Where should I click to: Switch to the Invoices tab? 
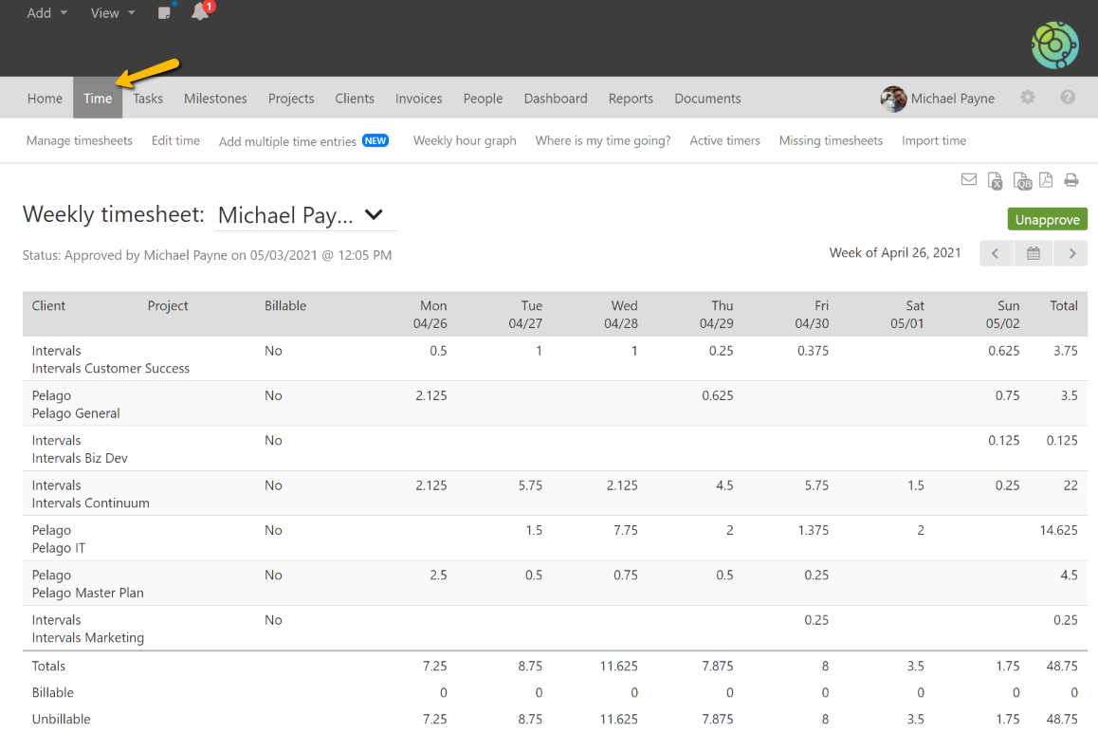click(418, 99)
